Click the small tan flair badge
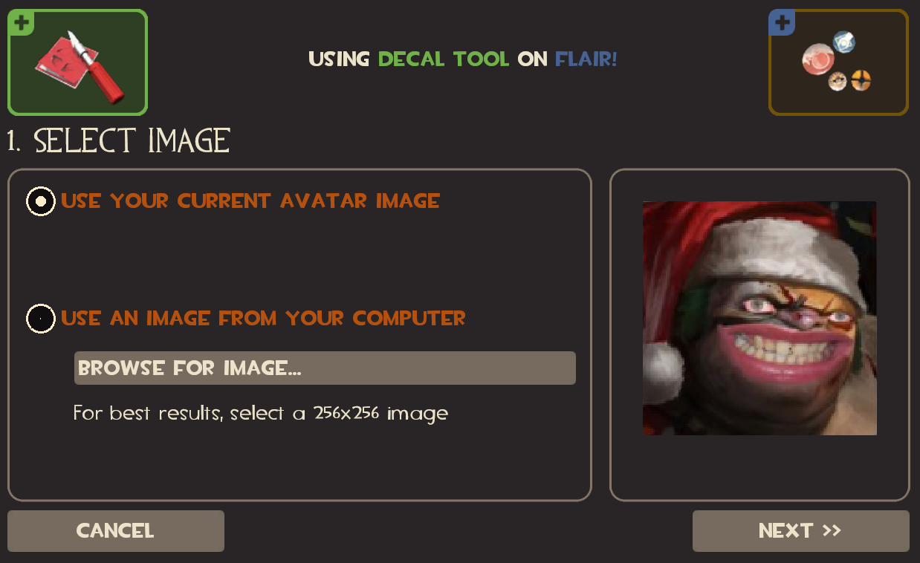 pos(838,81)
